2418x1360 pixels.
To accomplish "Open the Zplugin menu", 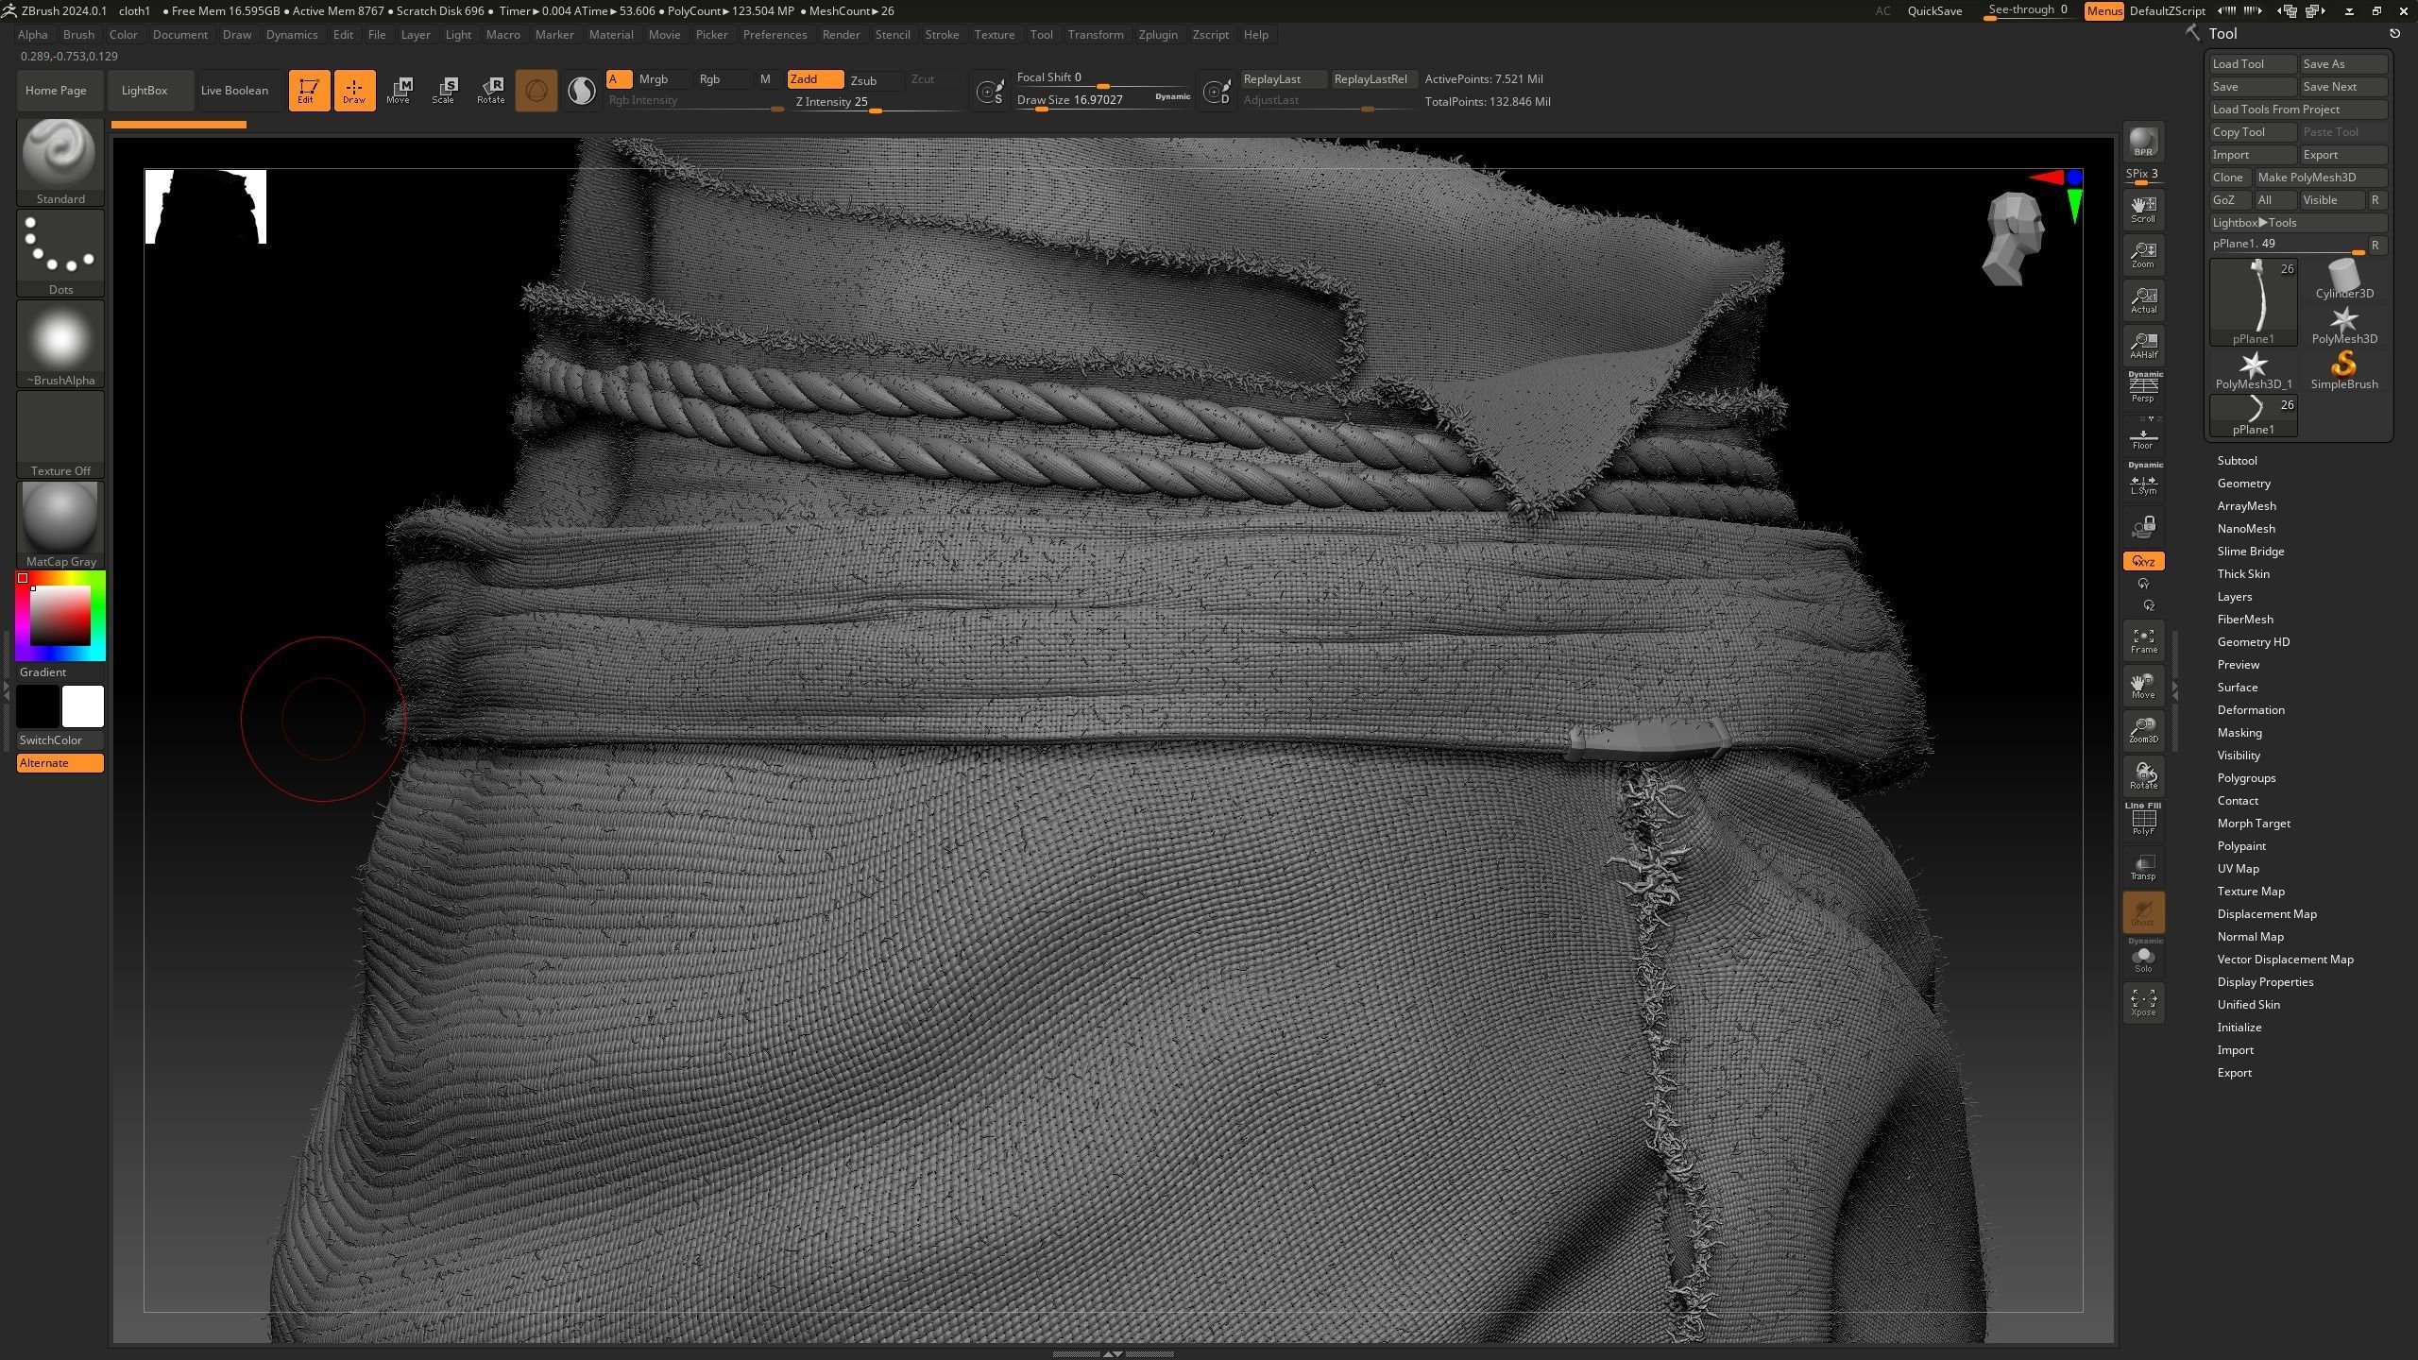I will [1157, 35].
